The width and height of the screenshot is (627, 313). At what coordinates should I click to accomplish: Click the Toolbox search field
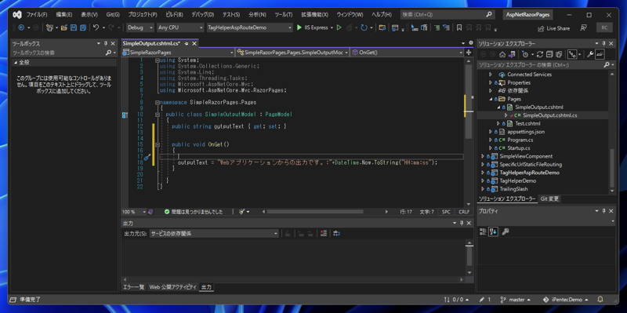click(63, 53)
